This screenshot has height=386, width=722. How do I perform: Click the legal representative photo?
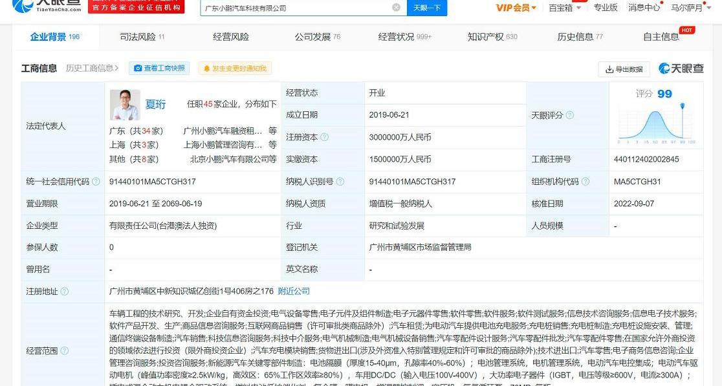(125, 105)
